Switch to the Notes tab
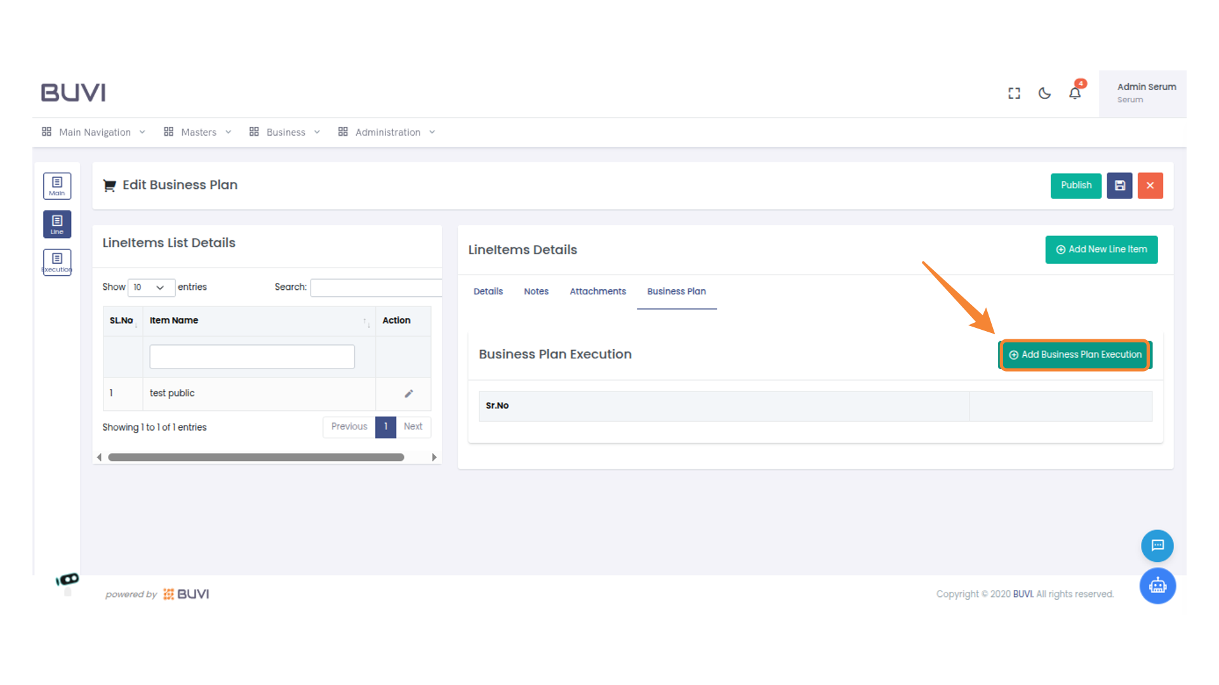This screenshot has width=1219, height=685. click(536, 292)
